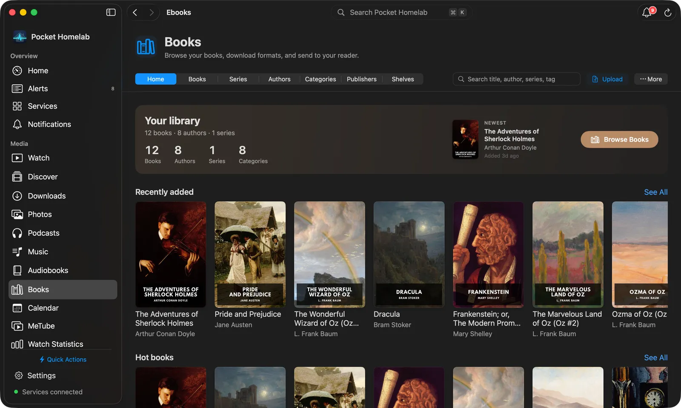Viewport: 681px width, 408px height.
Task: Open Services in the sidebar
Action: pyautogui.click(x=63, y=106)
